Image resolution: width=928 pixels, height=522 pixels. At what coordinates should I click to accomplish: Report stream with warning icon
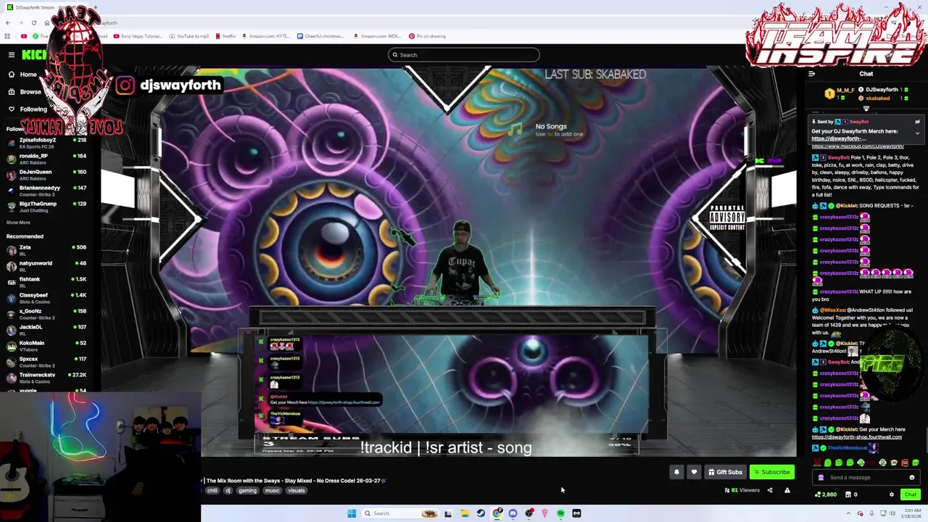coord(787,490)
